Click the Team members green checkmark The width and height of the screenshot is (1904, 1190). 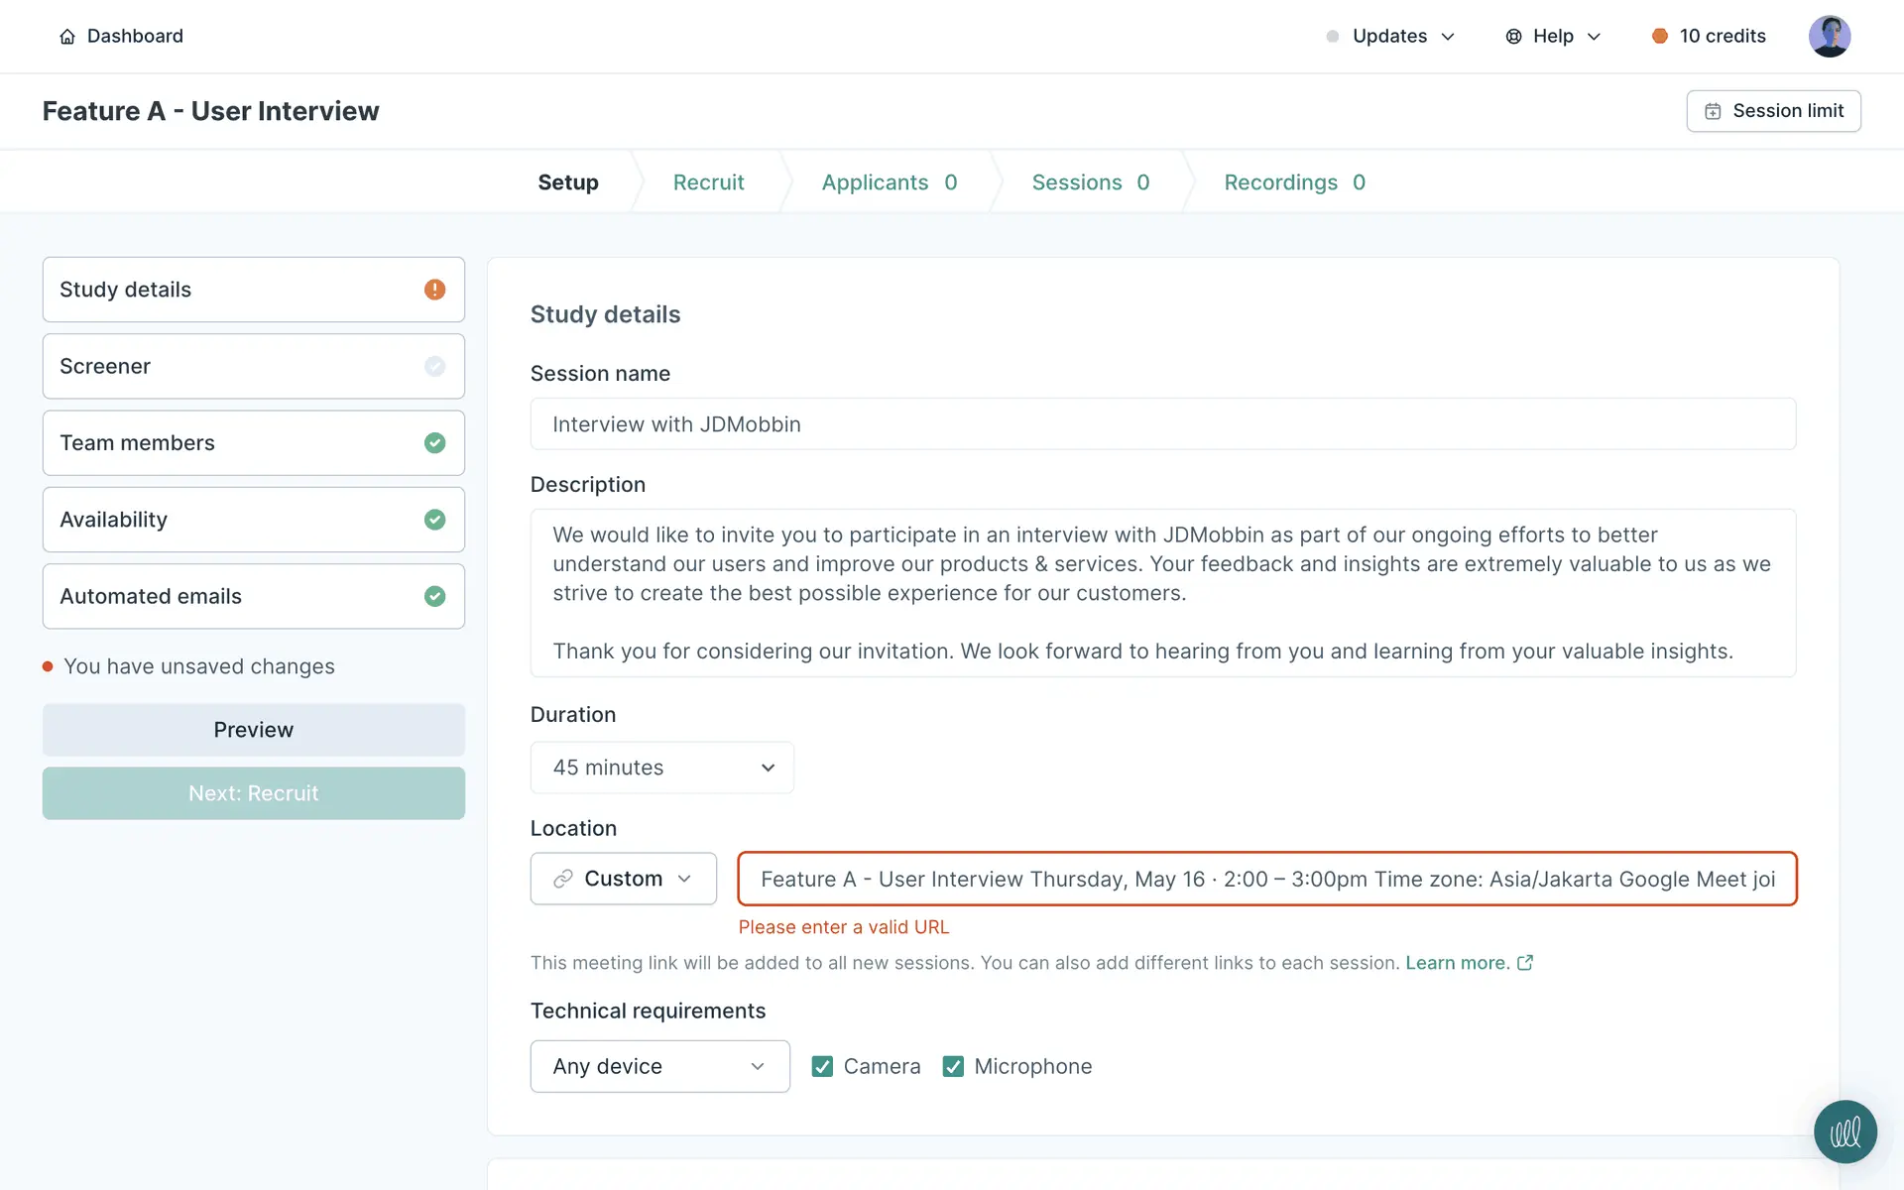(x=434, y=443)
